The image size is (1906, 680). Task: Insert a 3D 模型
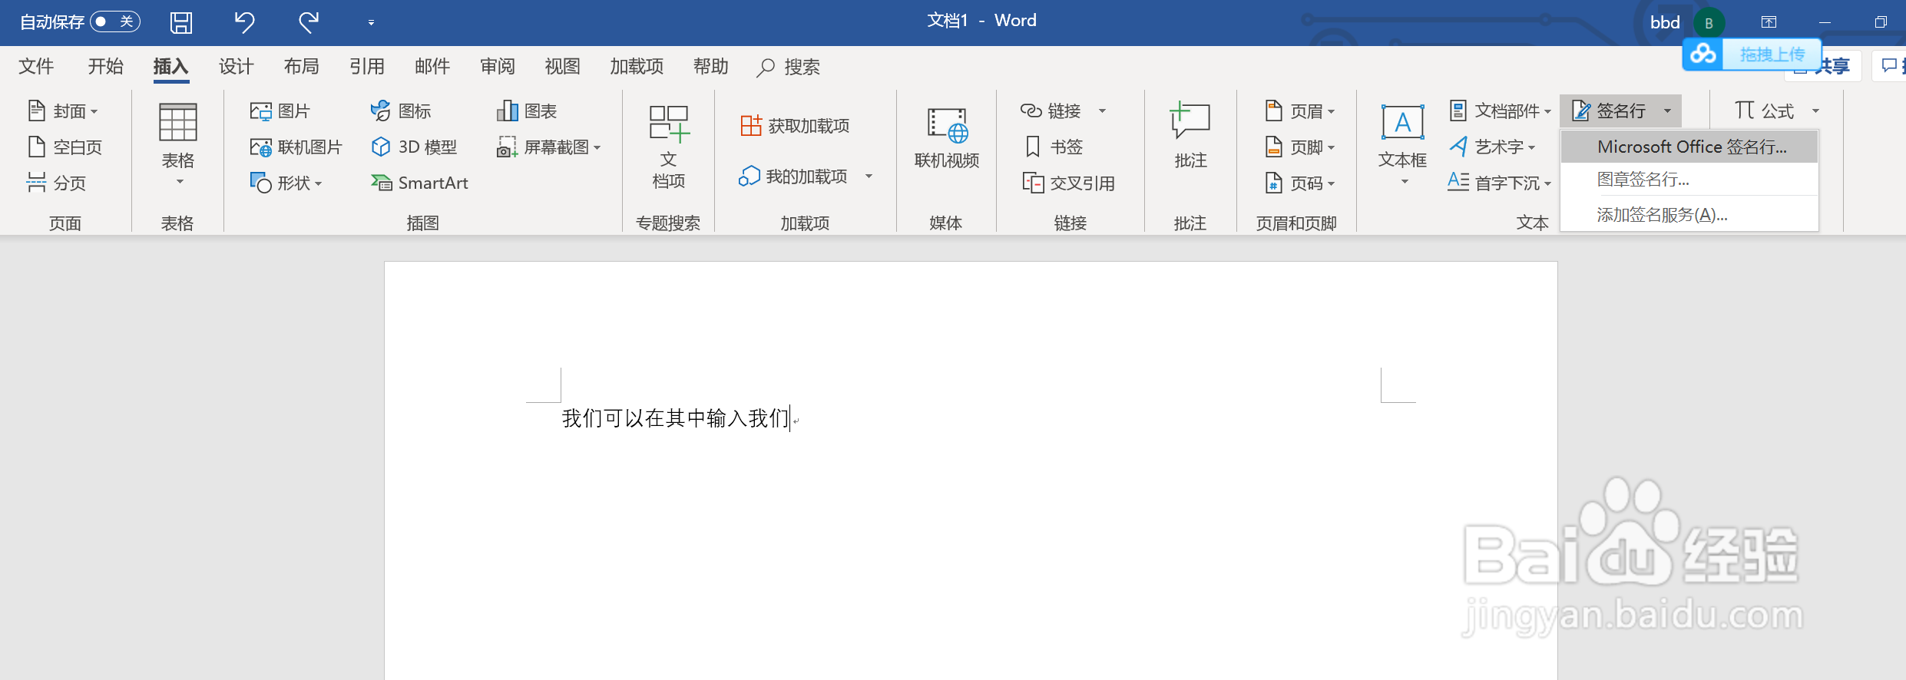[x=414, y=147]
